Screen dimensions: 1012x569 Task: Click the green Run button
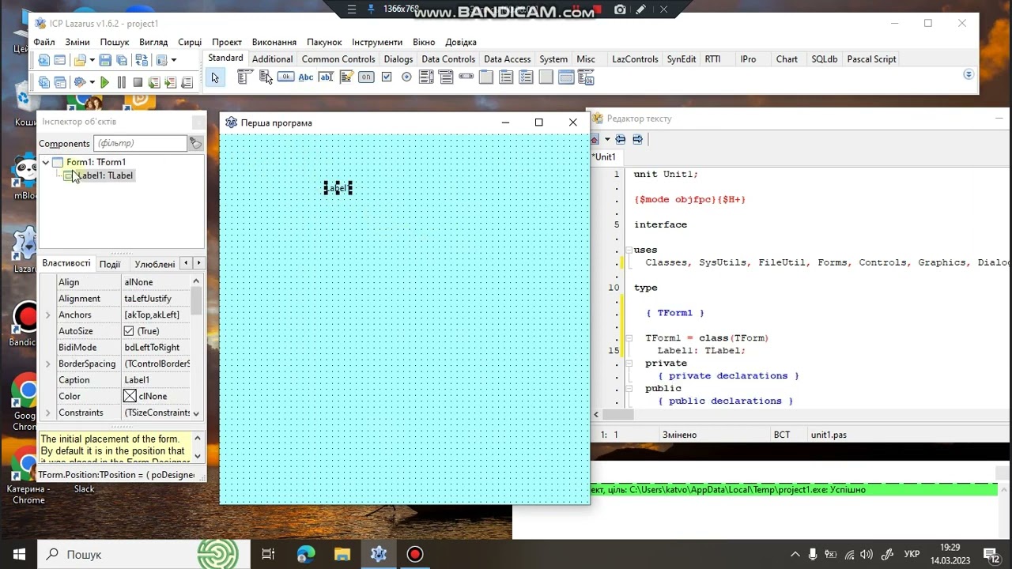point(104,82)
